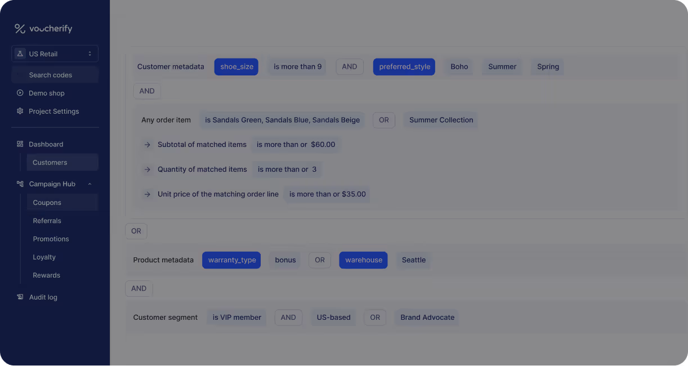The image size is (688, 366).
Task: Click the OR connector between VIP conditions
Action: coord(375,317)
